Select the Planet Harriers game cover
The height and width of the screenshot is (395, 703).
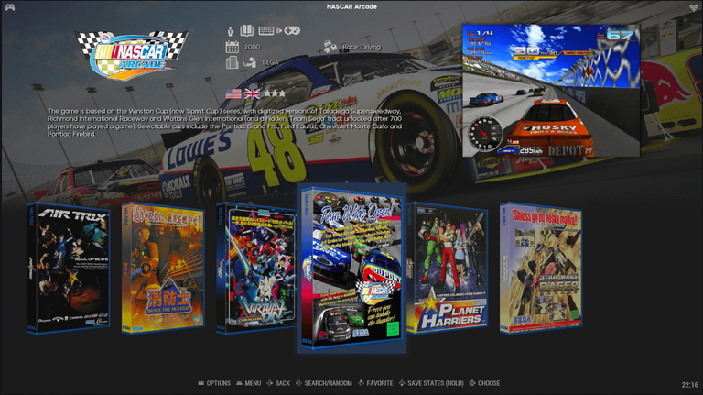coord(447,268)
